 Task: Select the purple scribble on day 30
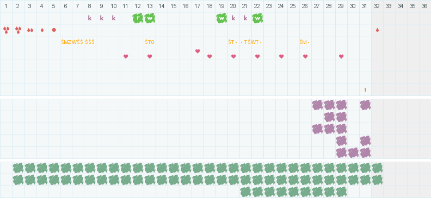(x=353, y=153)
